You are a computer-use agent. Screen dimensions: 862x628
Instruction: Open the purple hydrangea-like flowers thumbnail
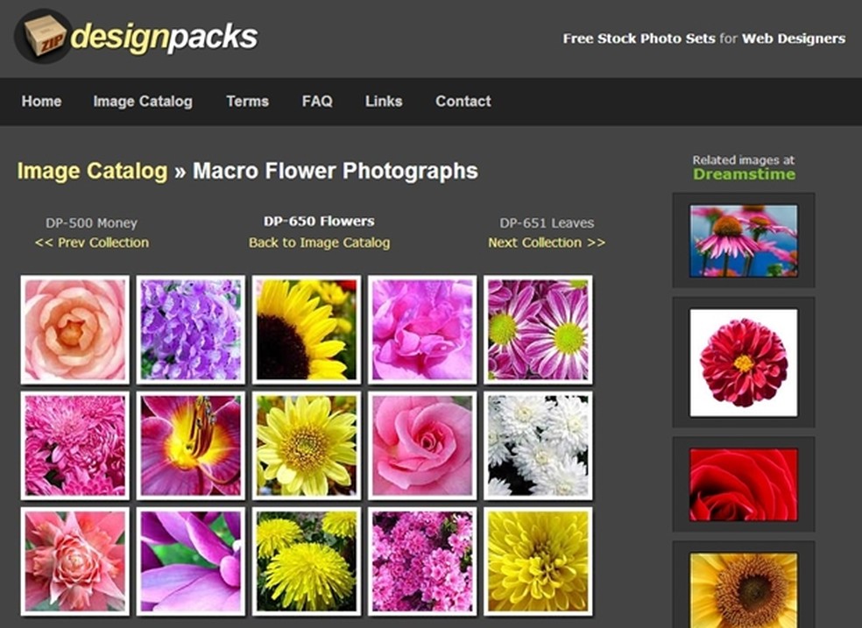pos(191,329)
